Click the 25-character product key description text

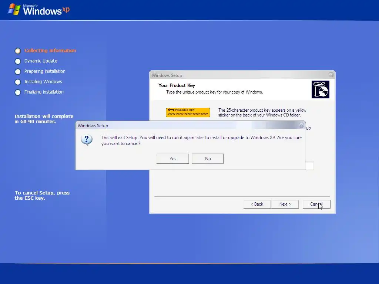click(262, 112)
